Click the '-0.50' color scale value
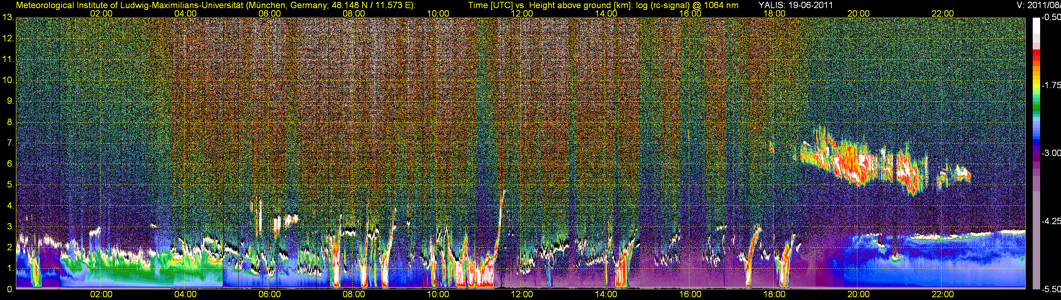Screen dimensions: 1061x300 point(1051,18)
